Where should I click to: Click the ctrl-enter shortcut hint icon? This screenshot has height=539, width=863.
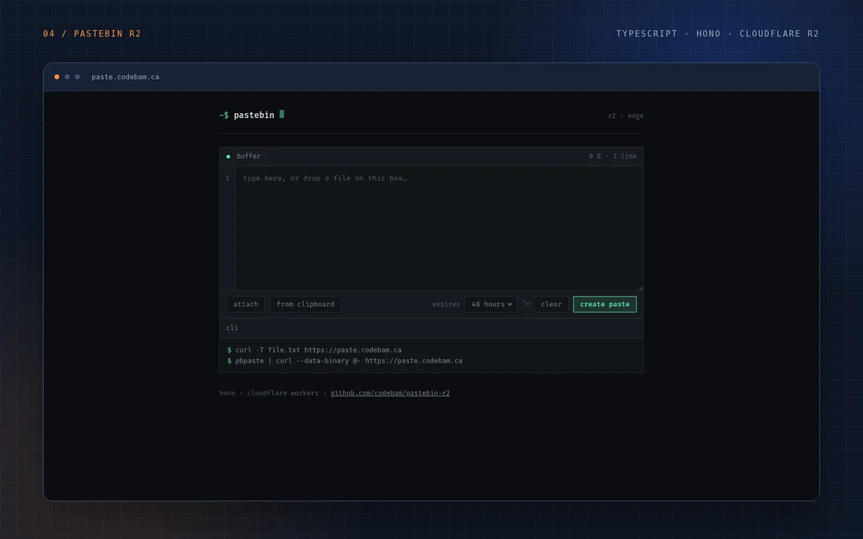pos(526,304)
